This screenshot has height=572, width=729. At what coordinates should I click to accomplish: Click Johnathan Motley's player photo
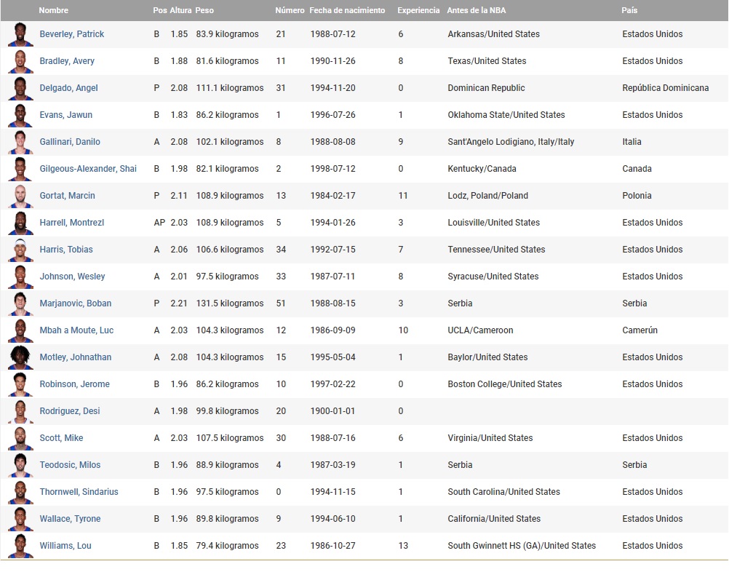20,357
